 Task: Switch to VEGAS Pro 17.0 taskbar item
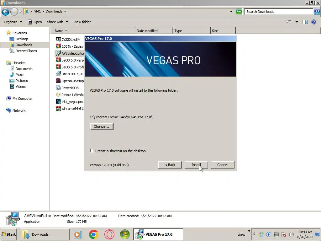pos(158,234)
